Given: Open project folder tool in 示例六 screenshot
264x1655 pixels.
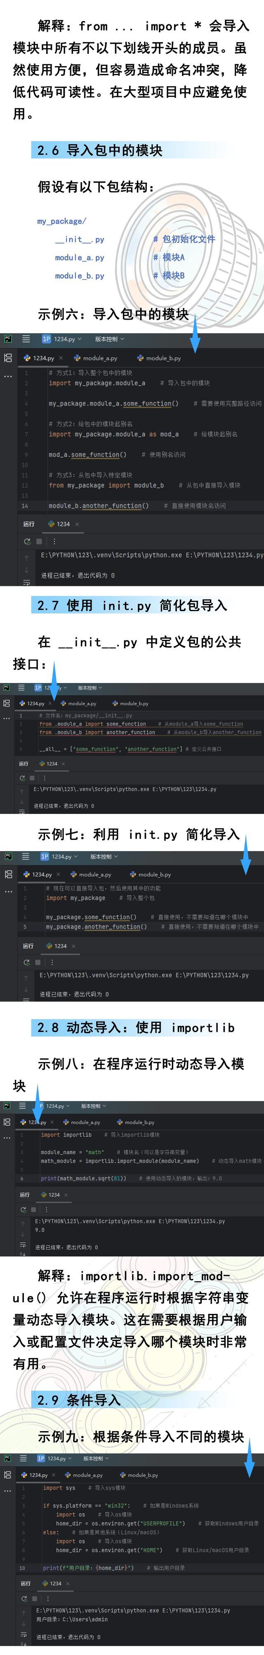Looking at the screenshot, I should click(x=8, y=358).
